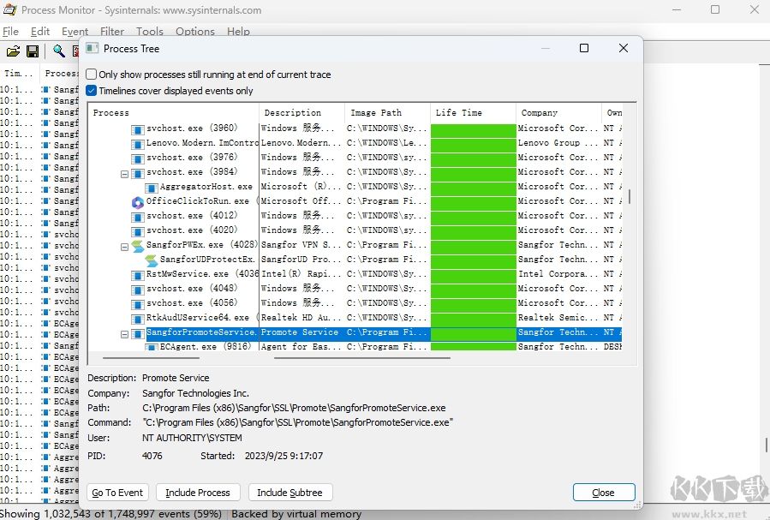Click the green Life Time bar for svchost.exe (3960)
770x520 pixels.
pyautogui.click(x=473, y=129)
